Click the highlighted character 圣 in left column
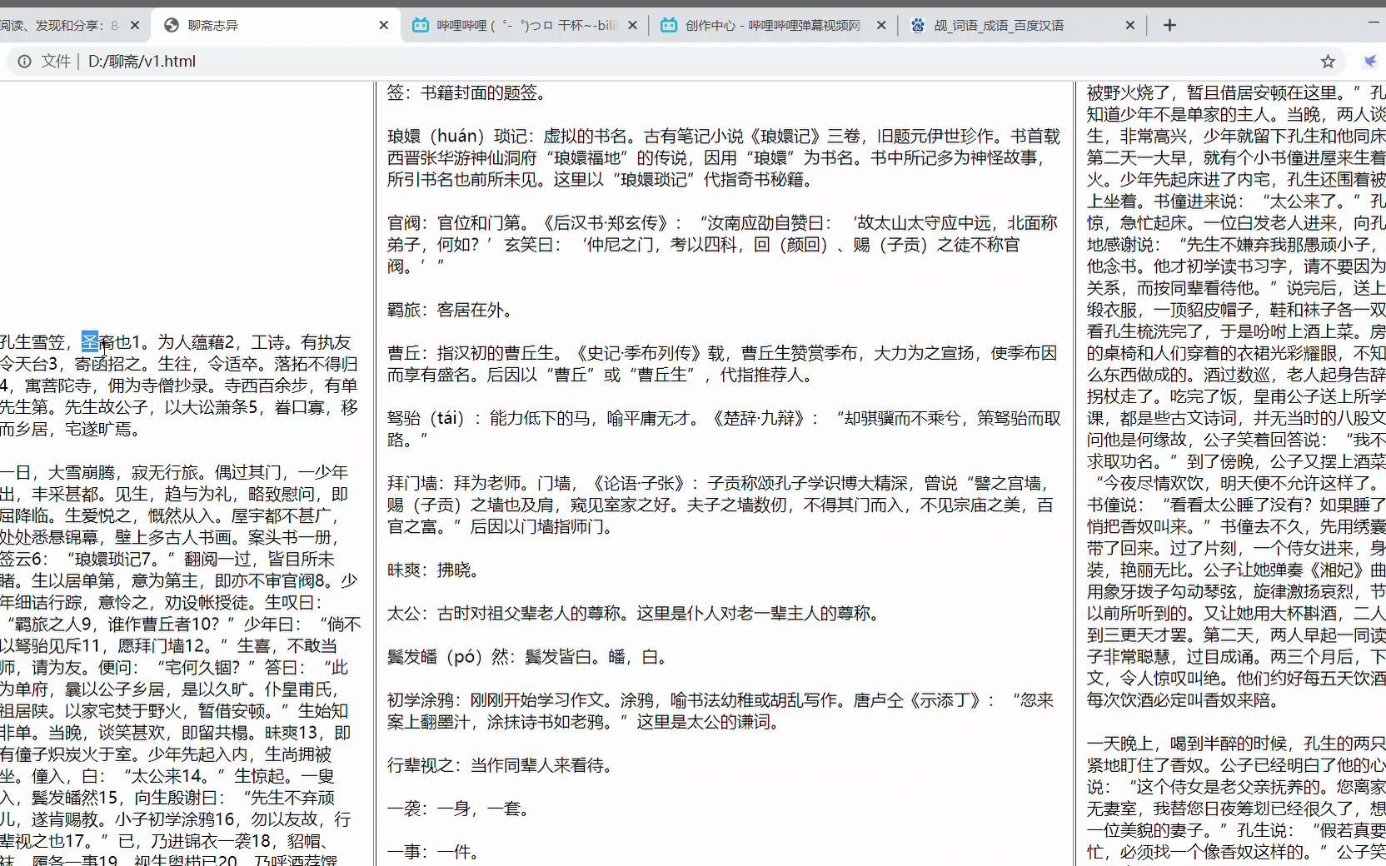 pos(90,342)
